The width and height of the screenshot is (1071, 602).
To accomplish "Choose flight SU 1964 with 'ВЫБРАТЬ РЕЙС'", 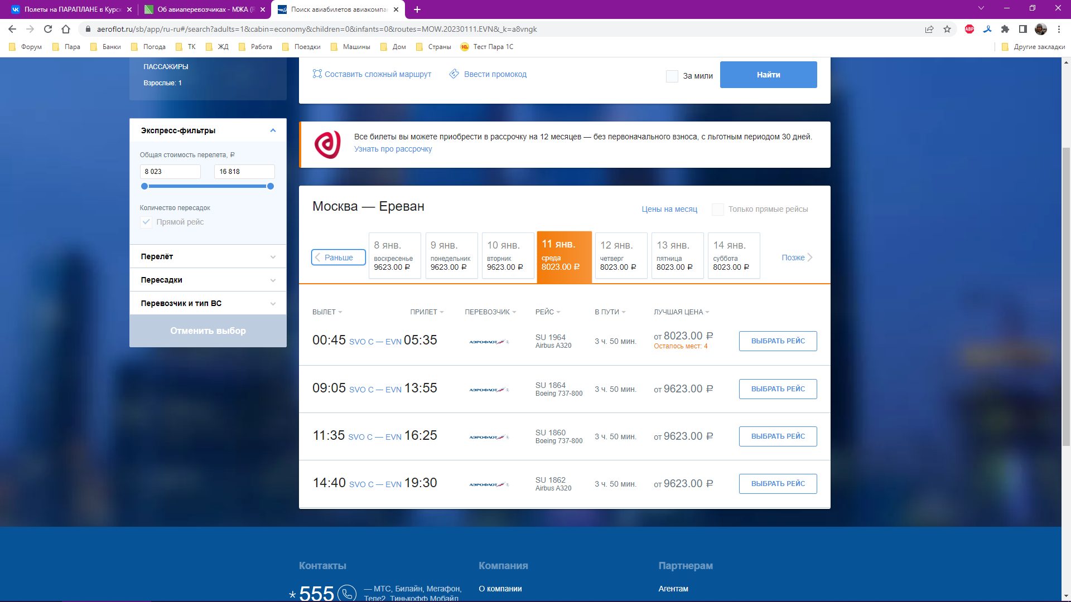I will point(778,341).
